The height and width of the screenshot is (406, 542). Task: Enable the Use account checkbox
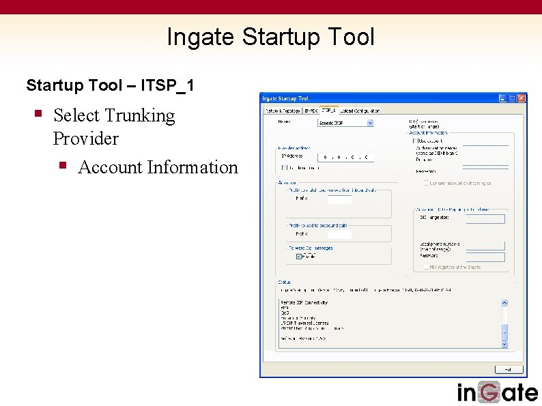click(415, 141)
